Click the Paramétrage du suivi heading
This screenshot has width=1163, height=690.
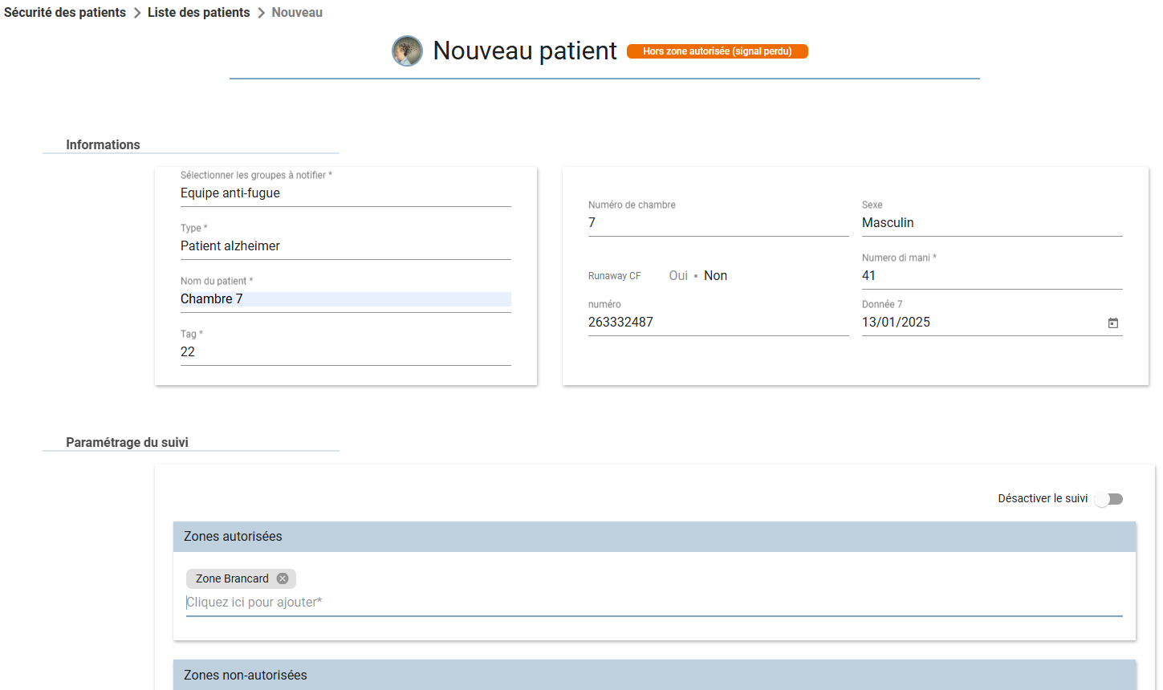(x=127, y=443)
